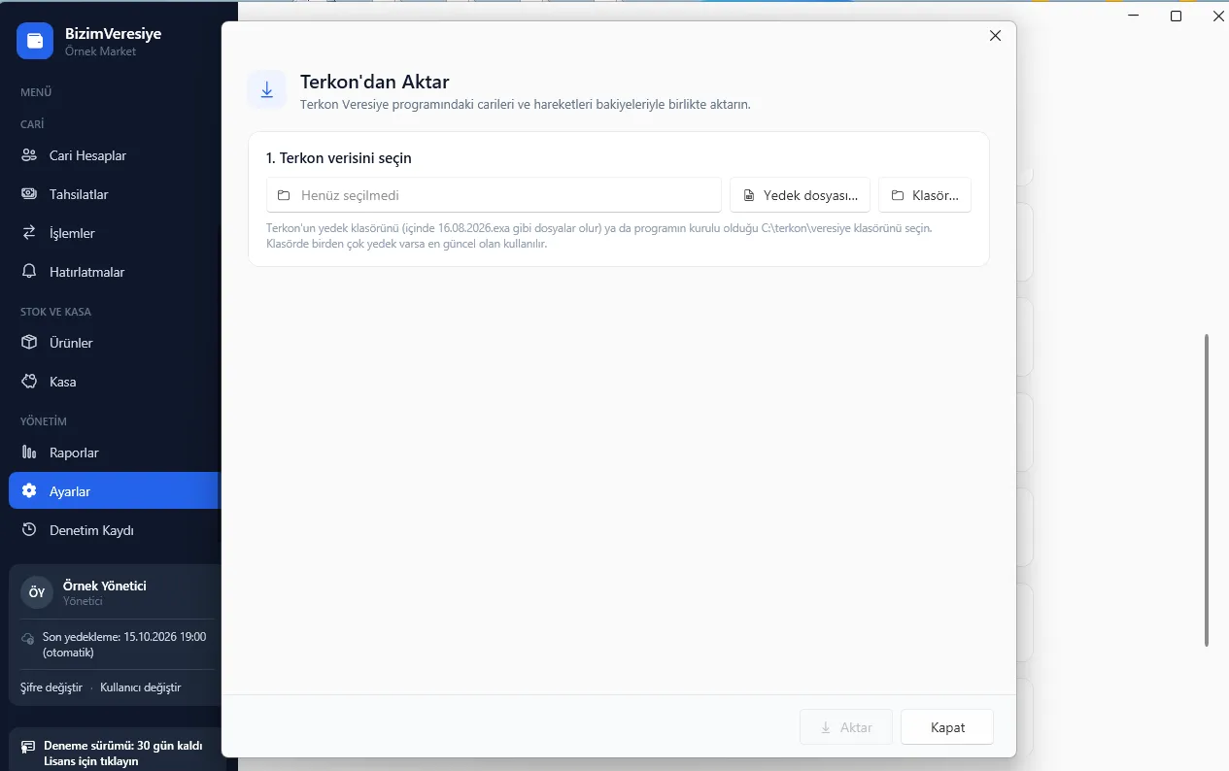Click the BizimVeresiye wallet logo icon

pyautogui.click(x=35, y=41)
